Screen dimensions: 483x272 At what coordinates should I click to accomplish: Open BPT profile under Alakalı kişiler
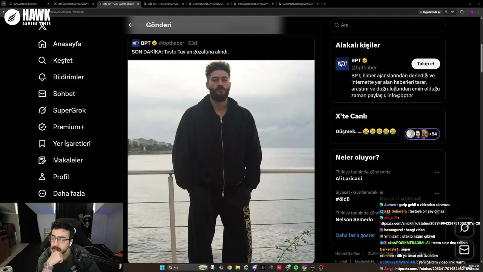[356, 60]
